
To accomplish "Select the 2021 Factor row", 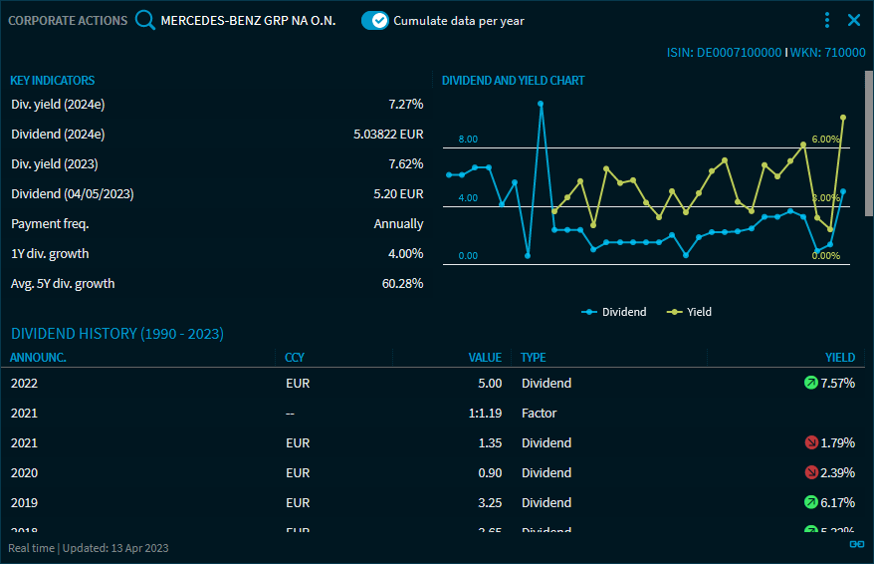I will pos(398,413).
